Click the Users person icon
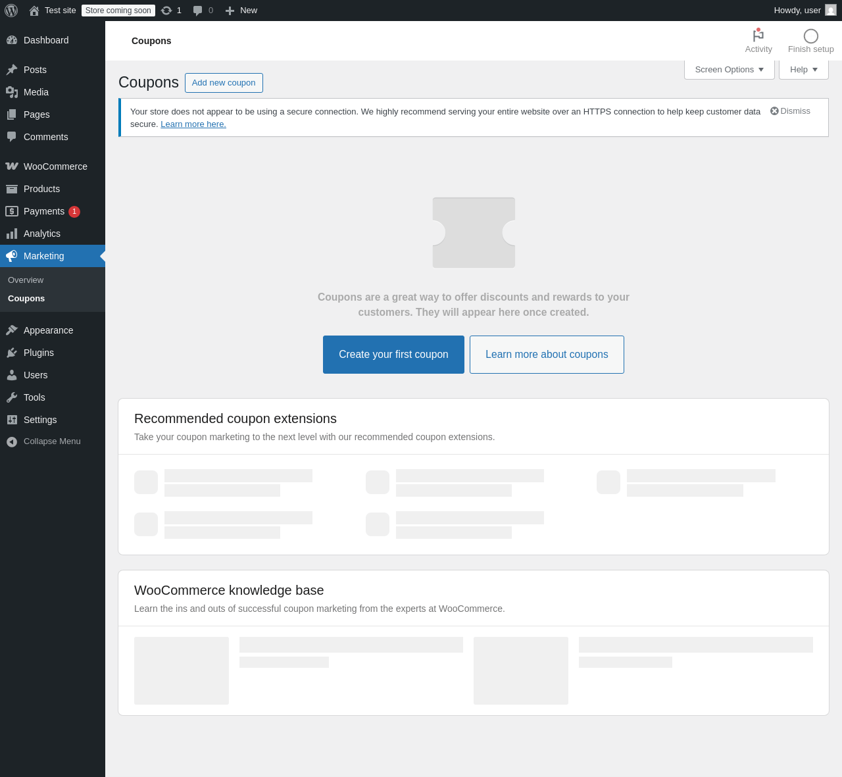 coord(12,375)
